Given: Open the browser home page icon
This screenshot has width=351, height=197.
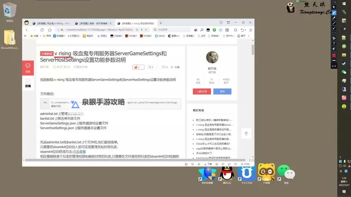Looking at the screenshot, I should (x=50, y=30).
